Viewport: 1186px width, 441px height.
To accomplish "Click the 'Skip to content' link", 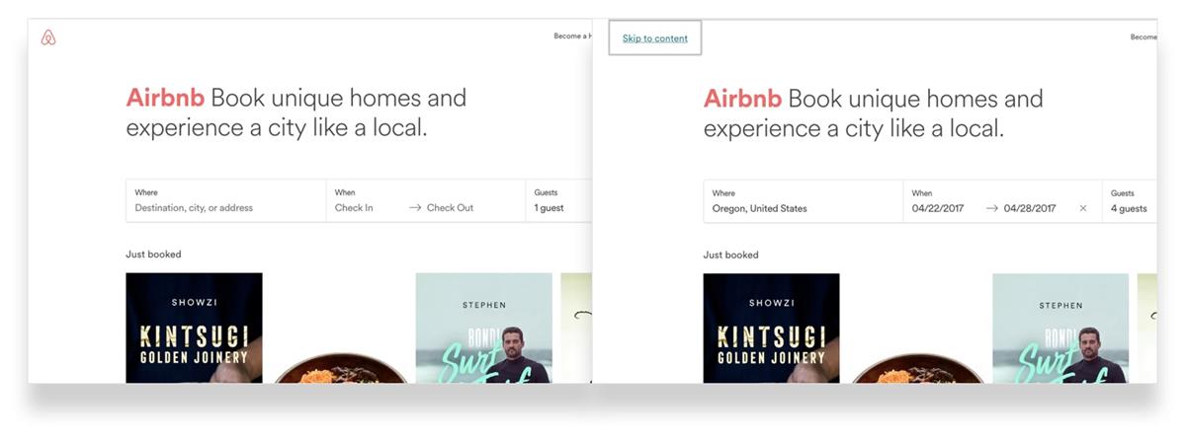I will pyautogui.click(x=655, y=38).
